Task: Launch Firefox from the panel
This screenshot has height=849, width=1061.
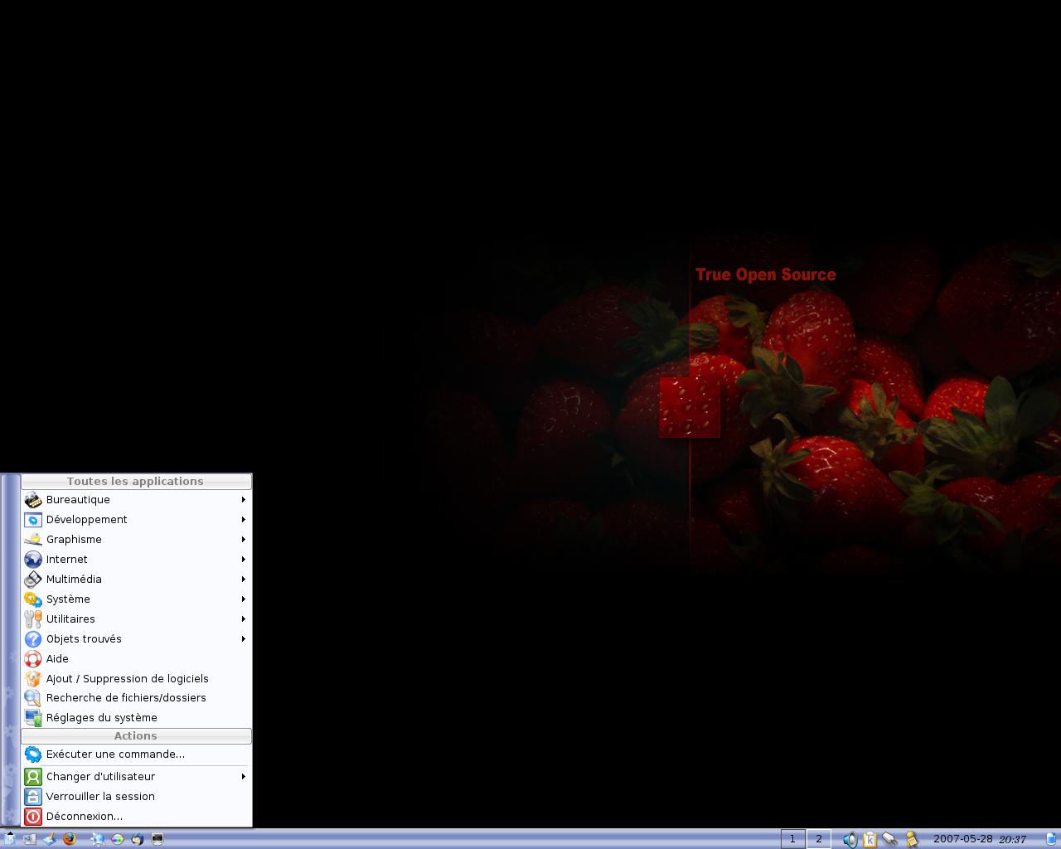Action: (x=70, y=839)
